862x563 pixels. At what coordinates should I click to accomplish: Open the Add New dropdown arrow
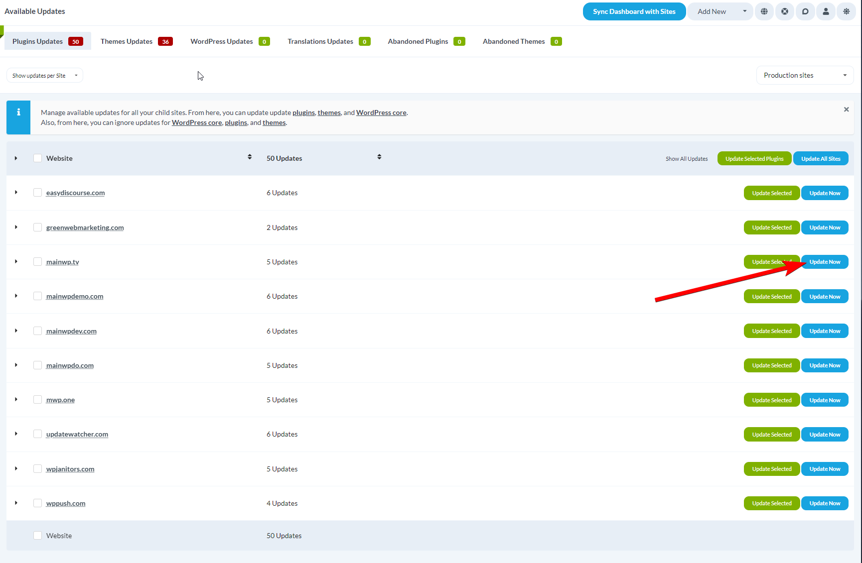(x=744, y=11)
